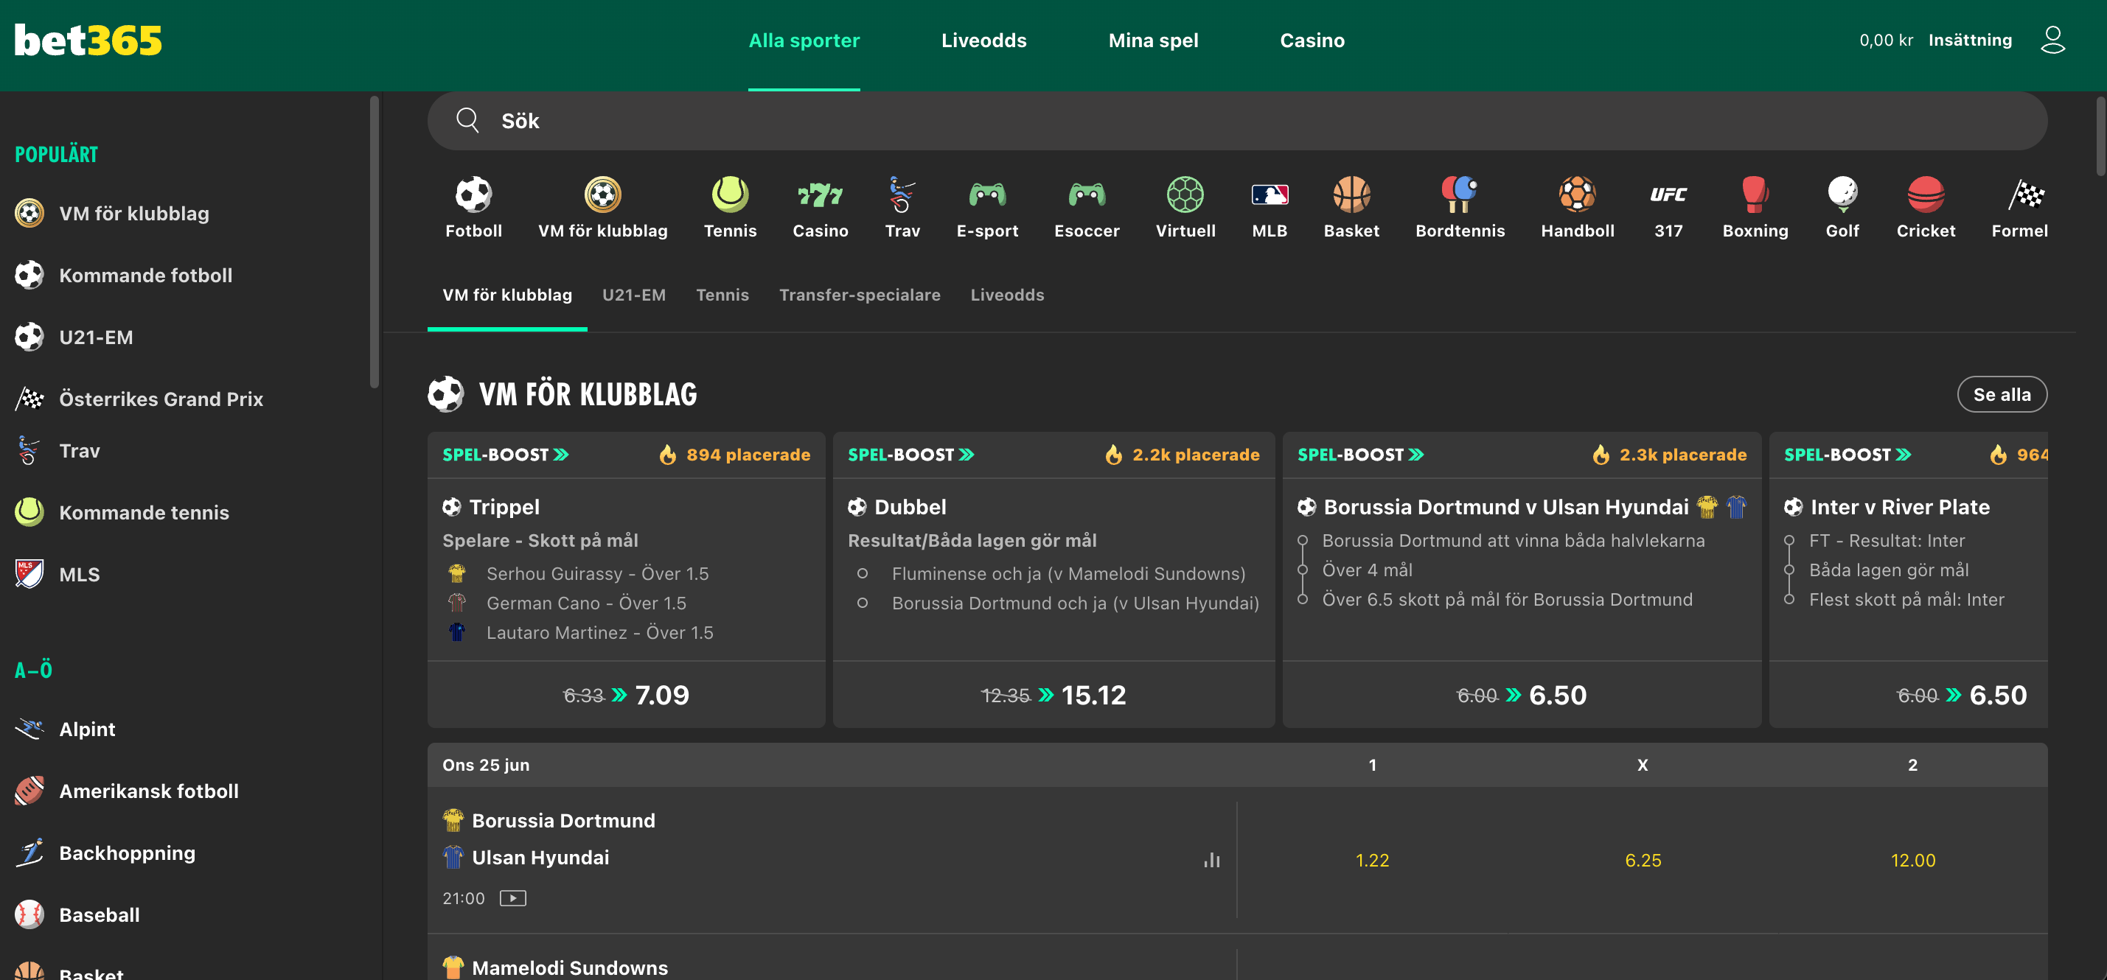The image size is (2107, 980).
Task: Open Trav in the sidebar
Action: coord(58,450)
